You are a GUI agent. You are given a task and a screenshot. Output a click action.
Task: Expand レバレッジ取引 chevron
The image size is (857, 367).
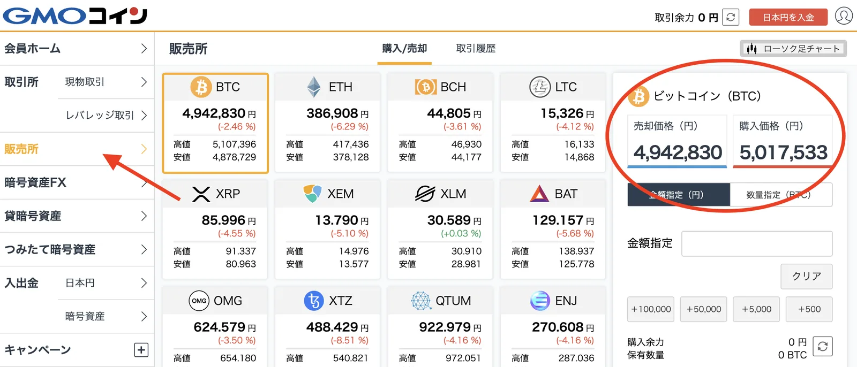pyautogui.click(x=144, y=116)
